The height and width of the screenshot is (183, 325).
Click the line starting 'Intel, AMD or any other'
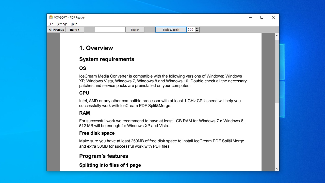pos(160,101)
